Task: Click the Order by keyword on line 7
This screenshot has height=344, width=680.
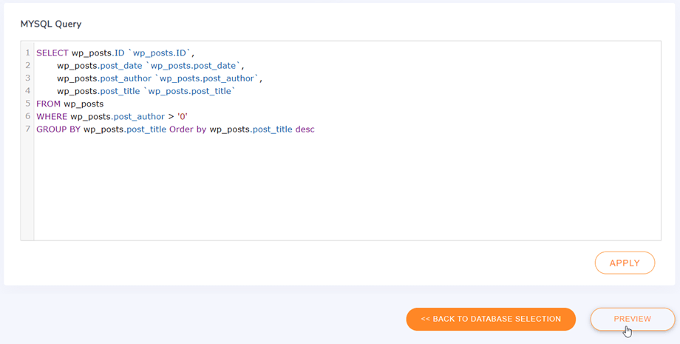Action: point(188,129)
